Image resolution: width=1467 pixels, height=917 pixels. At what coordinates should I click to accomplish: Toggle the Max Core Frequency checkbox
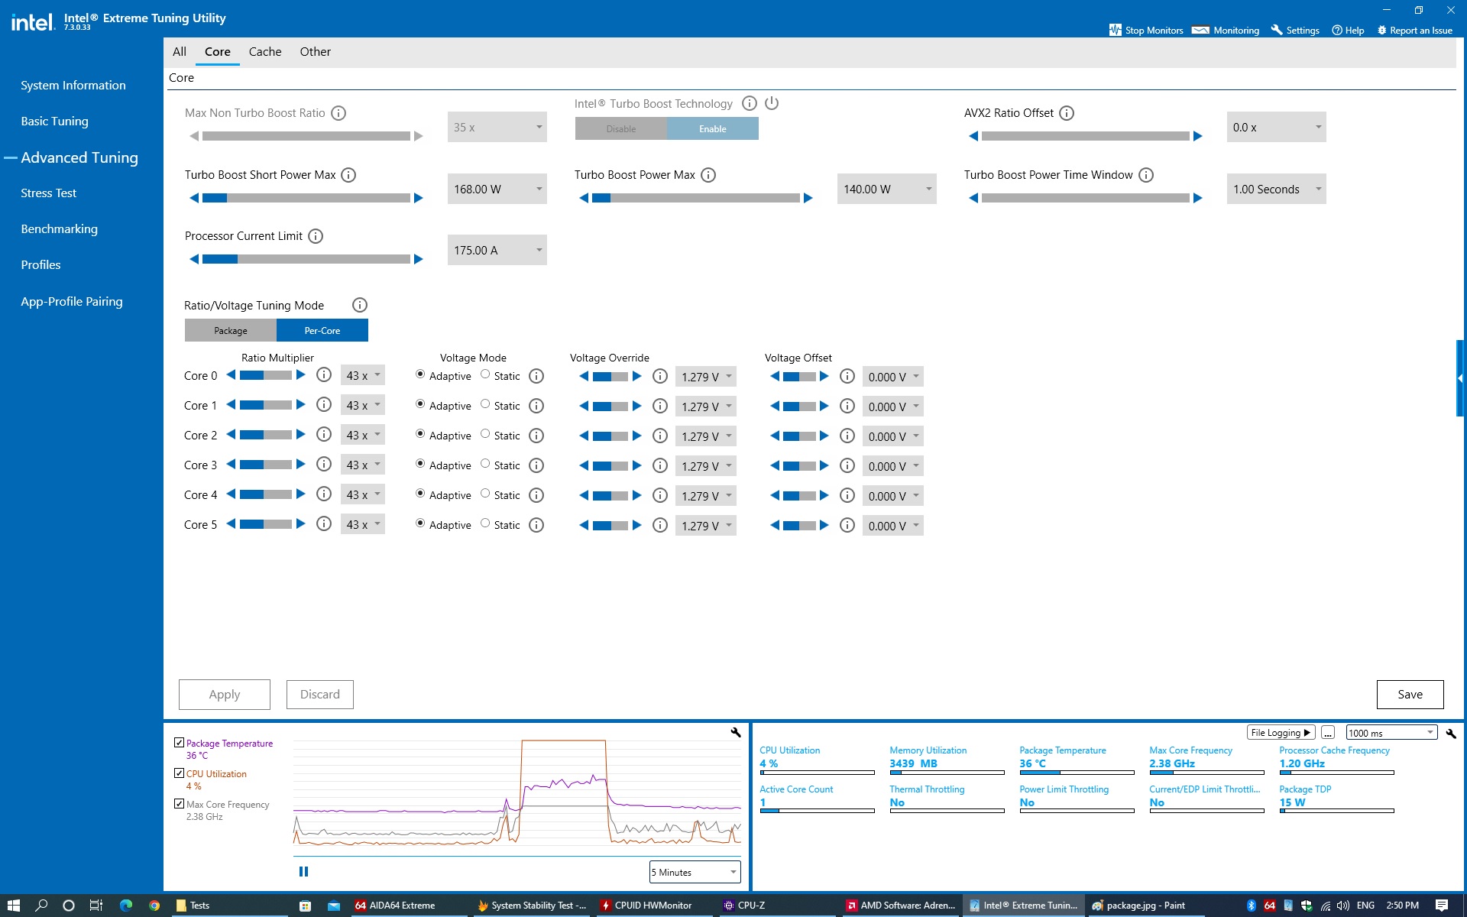click(179, 803)
